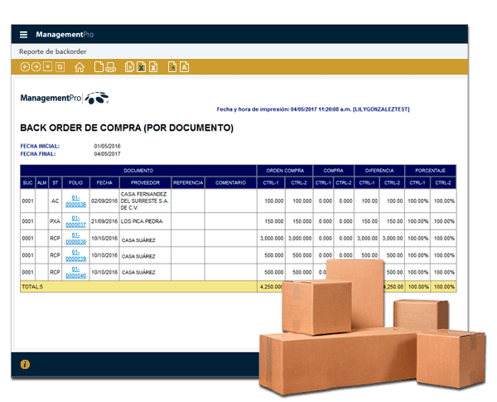Print the report with the printer icon
Screen dimensions: 497x402
click(x=110, y=67)
